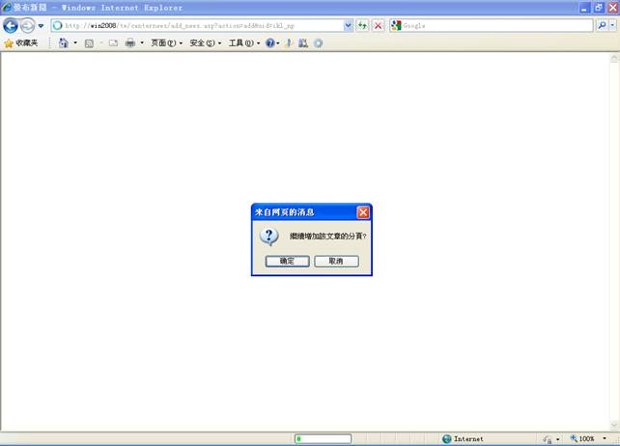
Task: Click the Stop loading icon
Action: pyautogui.click(x=378, y=26)
